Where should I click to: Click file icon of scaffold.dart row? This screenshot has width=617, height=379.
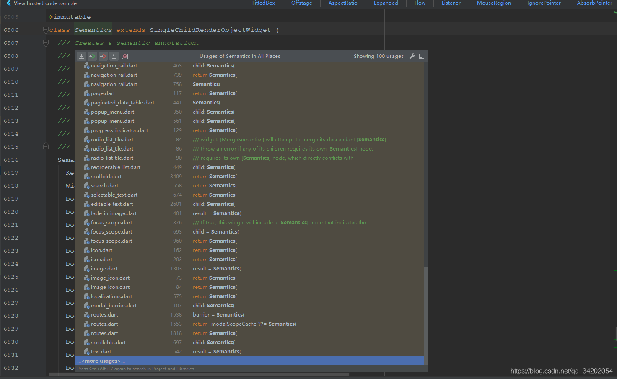pos(87,177)
